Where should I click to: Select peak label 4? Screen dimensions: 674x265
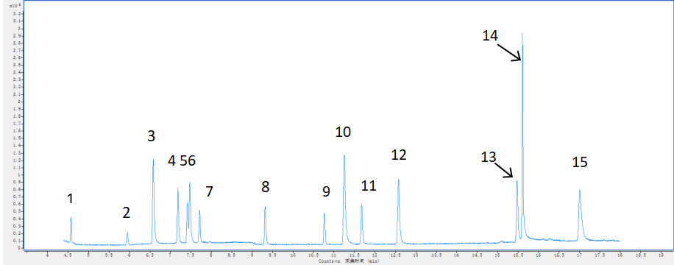click(172, 161)
